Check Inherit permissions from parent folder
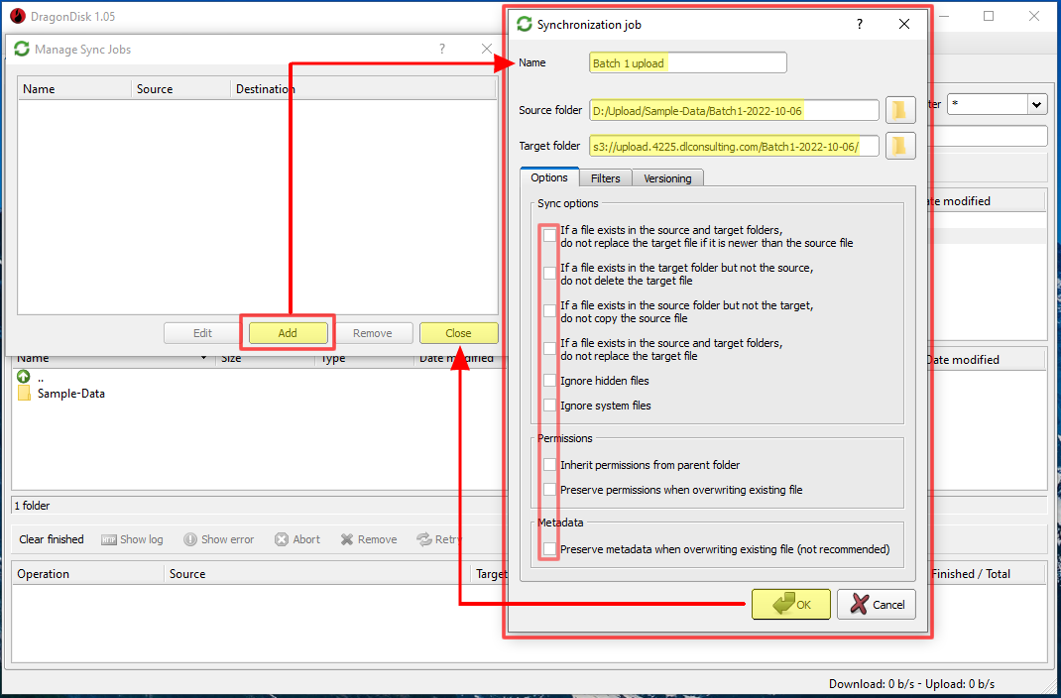 click(549, 464)
